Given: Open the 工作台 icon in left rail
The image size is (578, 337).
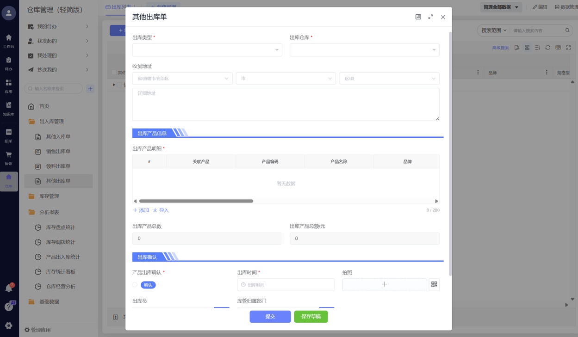Looking at the screenshot, I should click(9, 40).
